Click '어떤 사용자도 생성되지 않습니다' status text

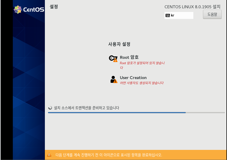142,83
